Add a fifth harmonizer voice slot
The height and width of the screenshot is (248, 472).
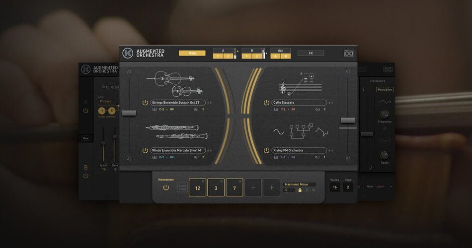coord(271,187)
